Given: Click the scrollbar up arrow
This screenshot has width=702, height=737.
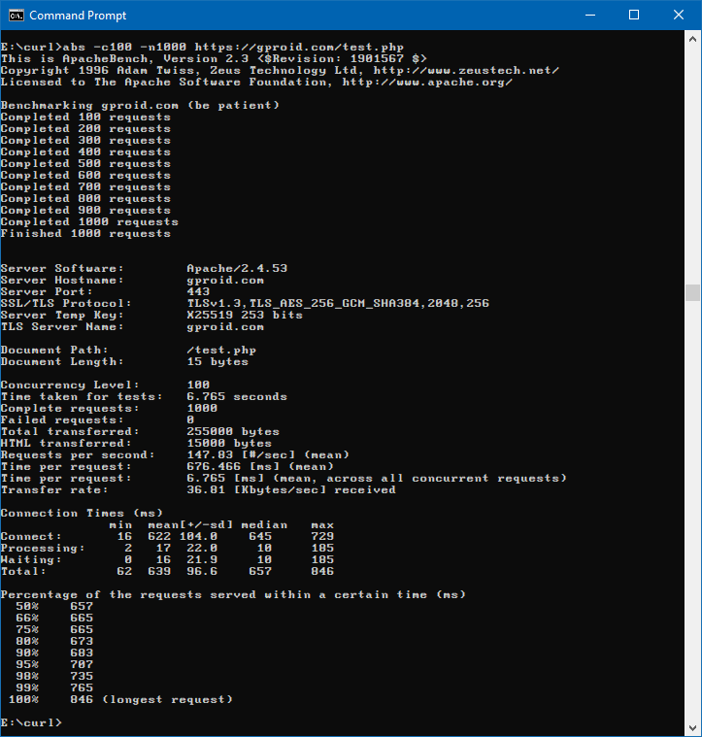Looking at the screenshot, I should click(692, 41).
